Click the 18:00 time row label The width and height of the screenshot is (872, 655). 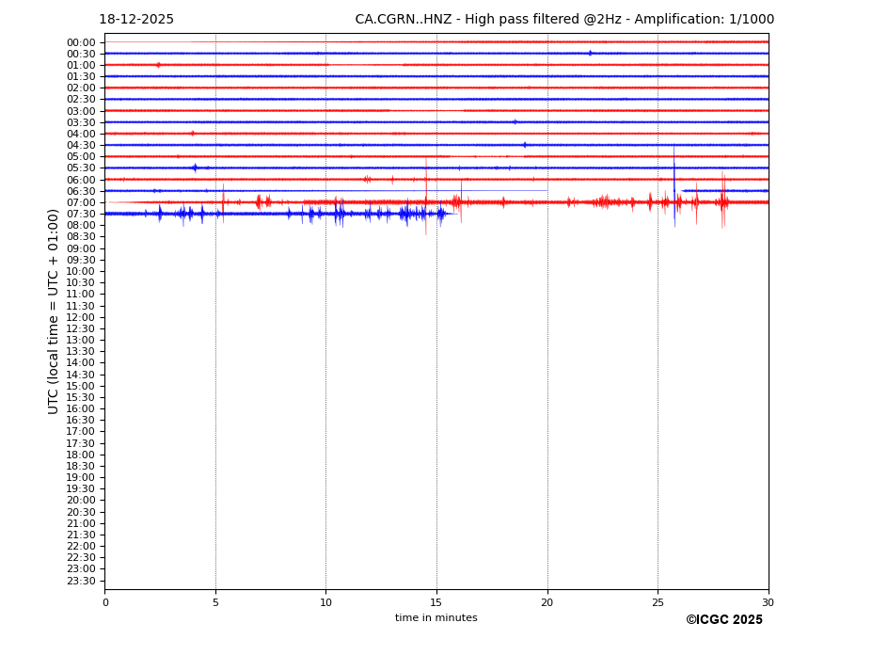81,455
